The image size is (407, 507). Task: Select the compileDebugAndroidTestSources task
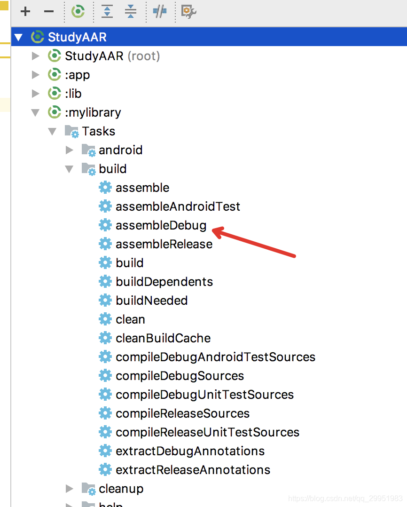click(x=215, y=357)
